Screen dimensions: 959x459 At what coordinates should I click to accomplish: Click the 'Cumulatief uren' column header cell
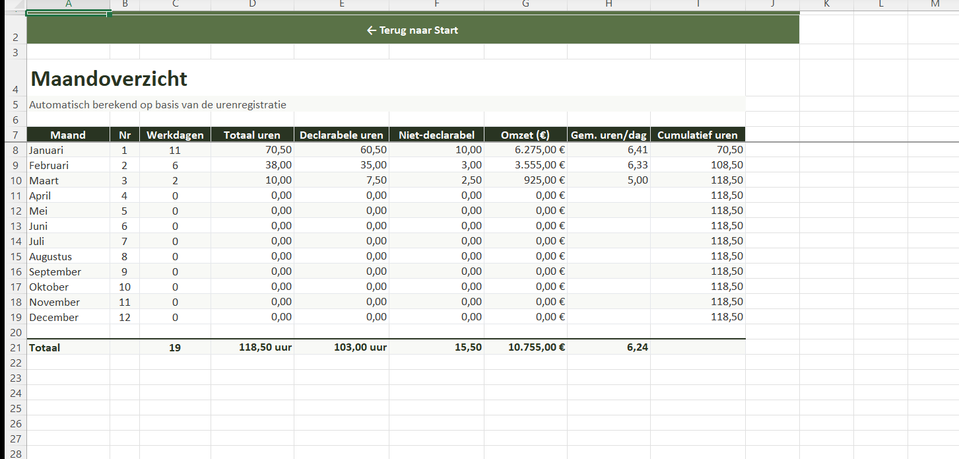[697, 135]
